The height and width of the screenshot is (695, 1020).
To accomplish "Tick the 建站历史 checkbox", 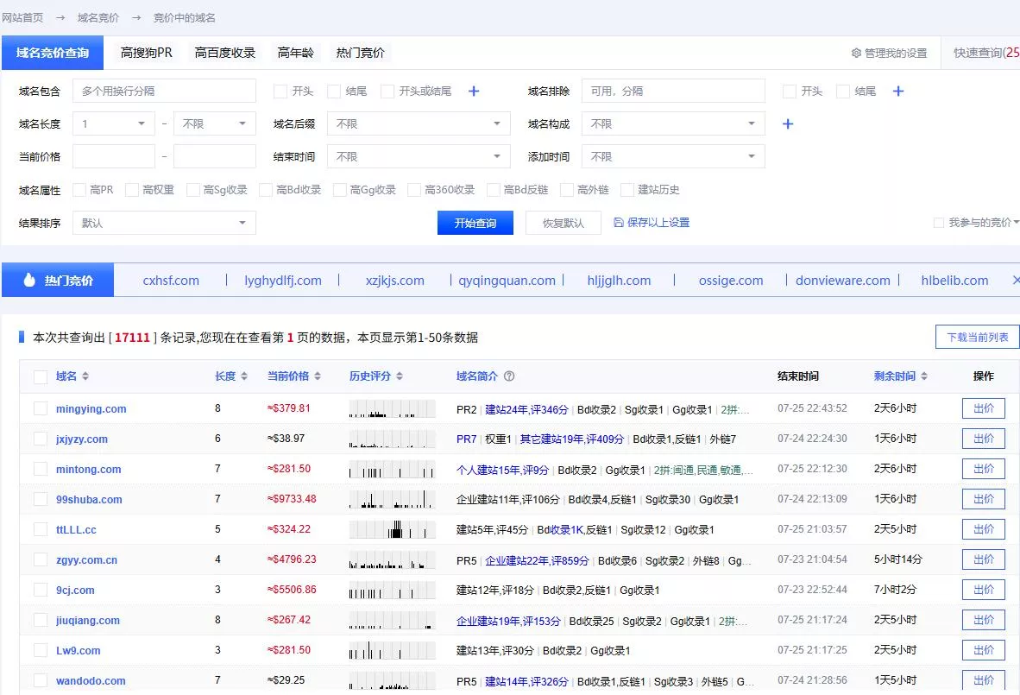I will 627,190.
